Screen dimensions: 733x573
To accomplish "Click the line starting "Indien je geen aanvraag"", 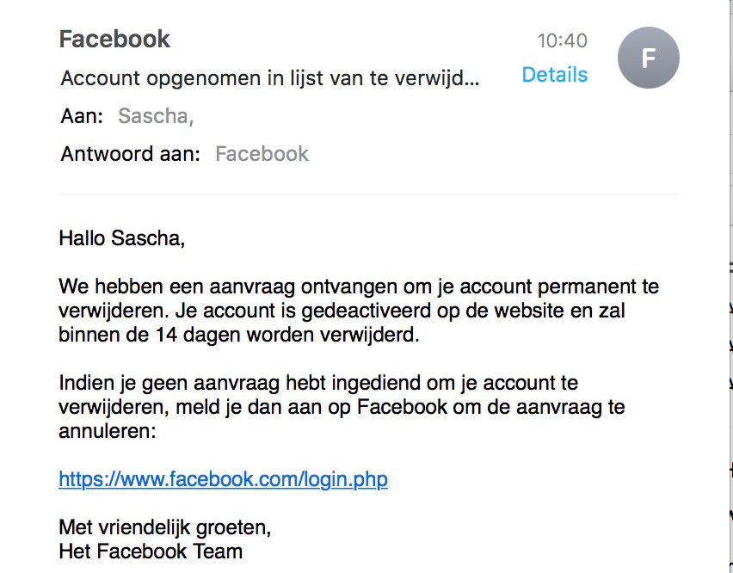I will tap(319, 383).
